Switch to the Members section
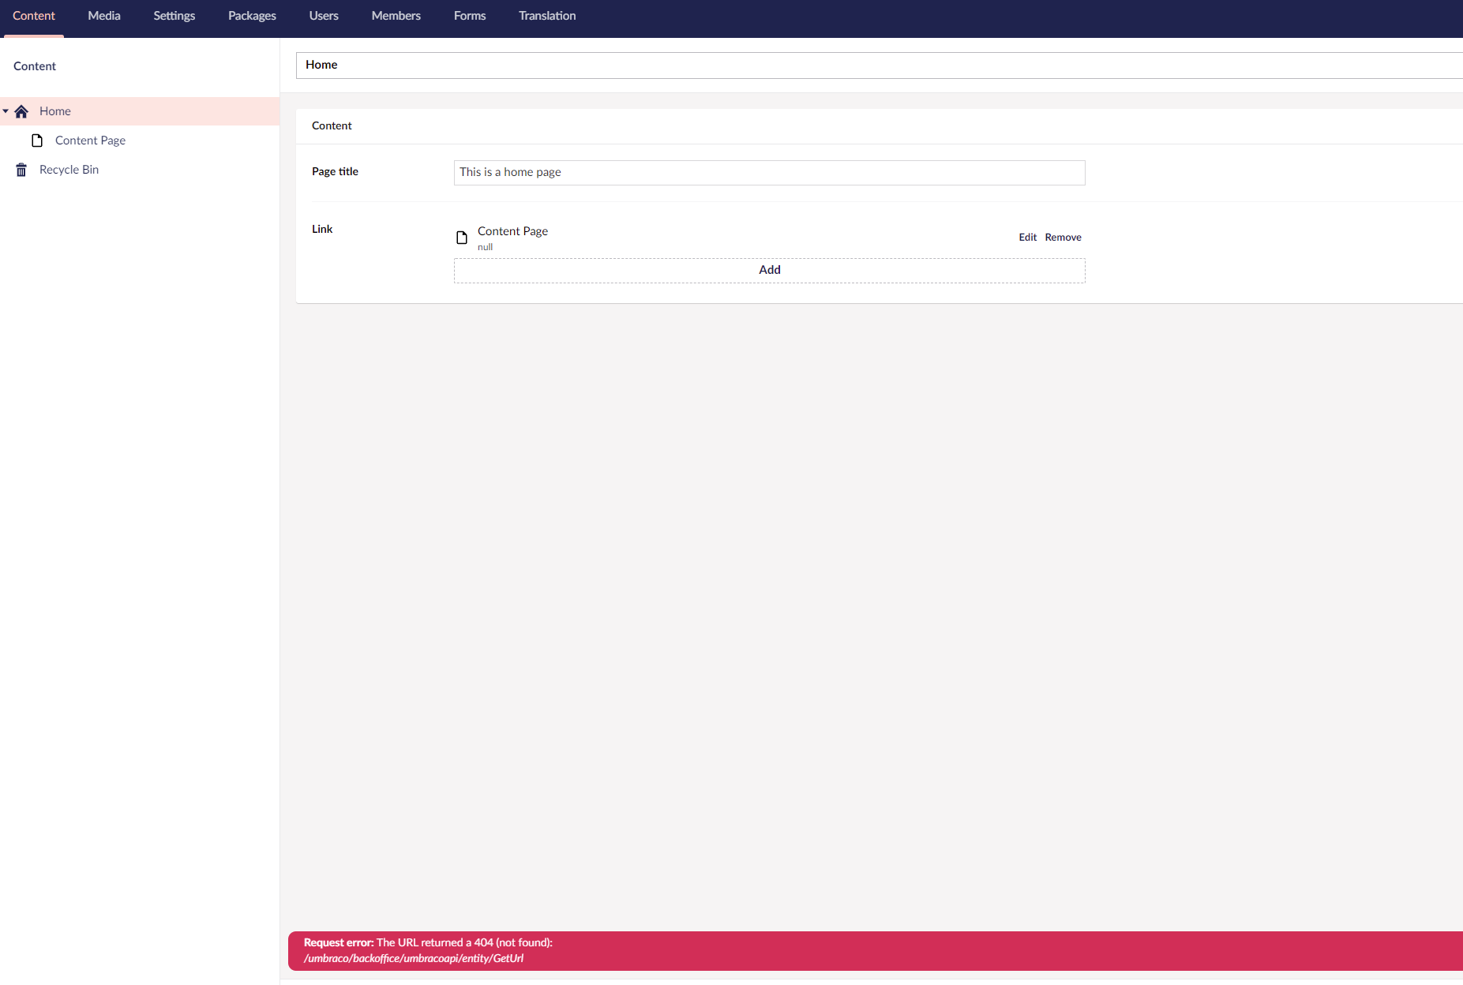The image size is (1463, 985). pyautogui.click(x=396, y=15)
